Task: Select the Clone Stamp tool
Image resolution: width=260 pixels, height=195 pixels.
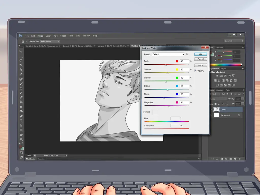Action: click(x=21, y=88)
